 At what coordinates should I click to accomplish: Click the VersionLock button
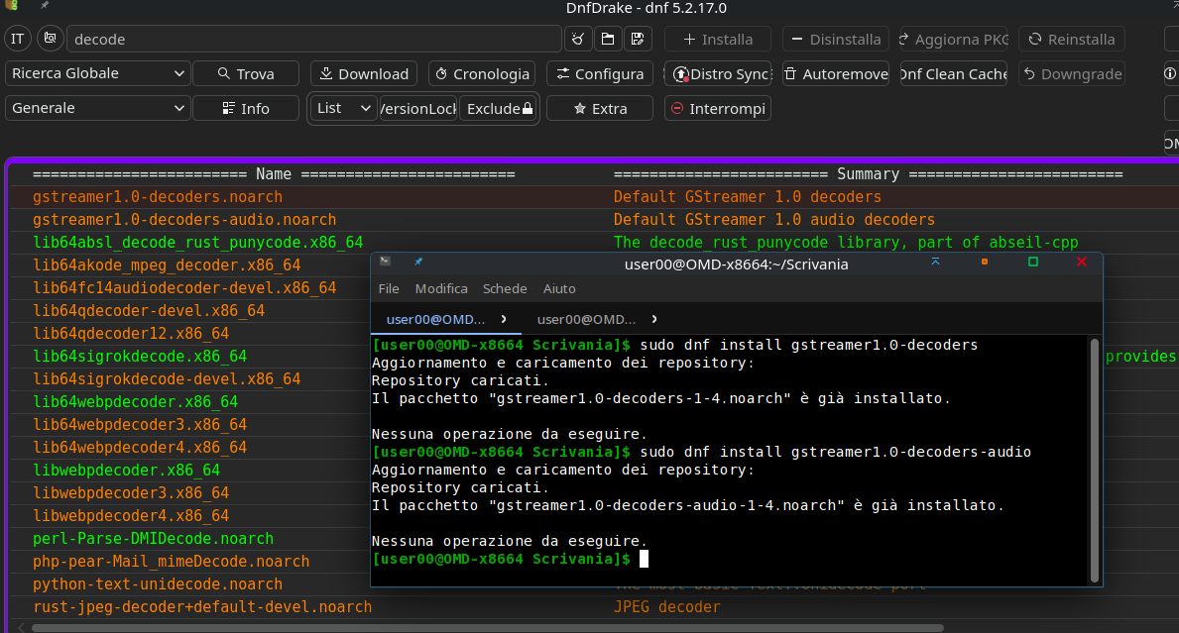pyautogui.click(x=418, y=108)
